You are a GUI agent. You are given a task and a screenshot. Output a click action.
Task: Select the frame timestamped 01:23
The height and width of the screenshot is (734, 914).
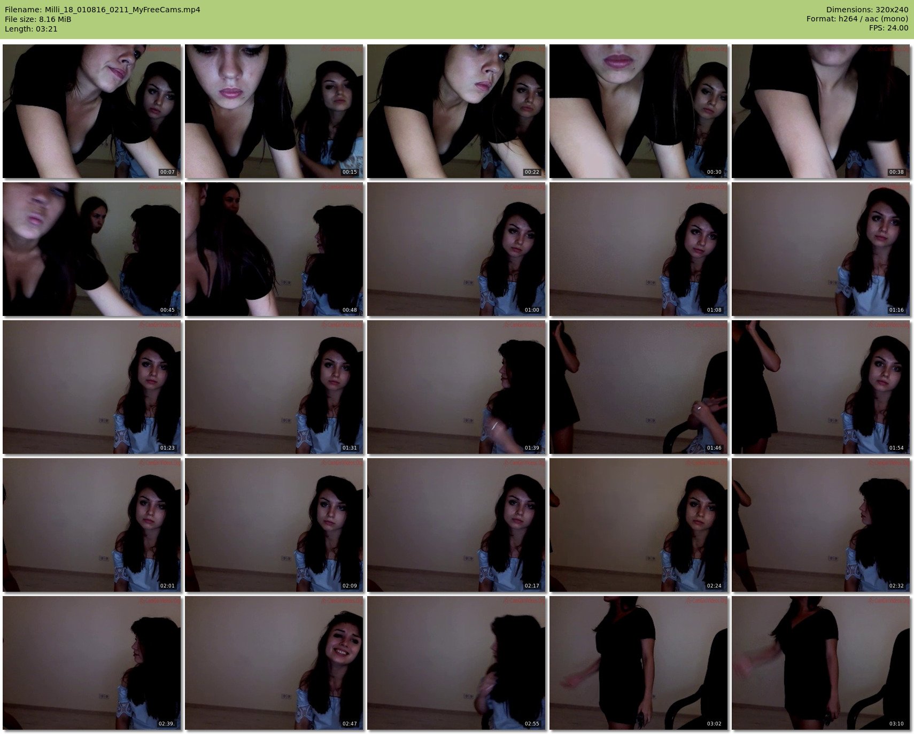click(x=92, y=387)
